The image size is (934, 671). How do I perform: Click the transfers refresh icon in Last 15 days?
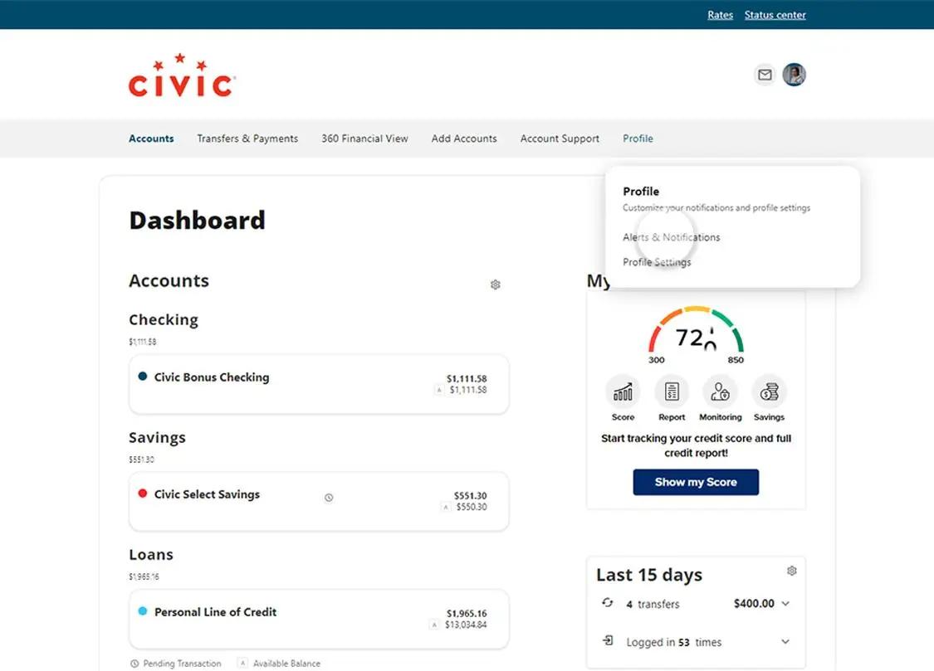coord(609,604)
